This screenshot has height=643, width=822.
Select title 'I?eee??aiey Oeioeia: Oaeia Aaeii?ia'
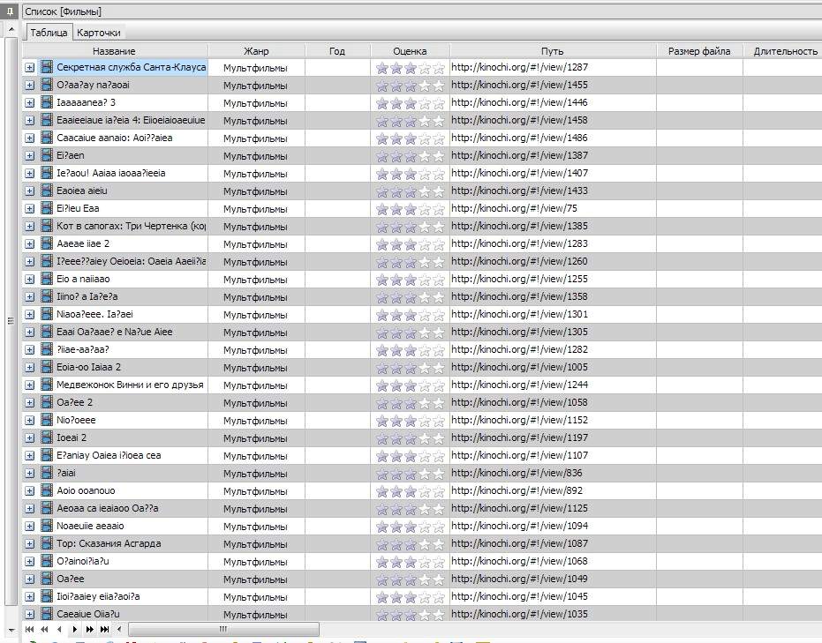tap(131, 261)
